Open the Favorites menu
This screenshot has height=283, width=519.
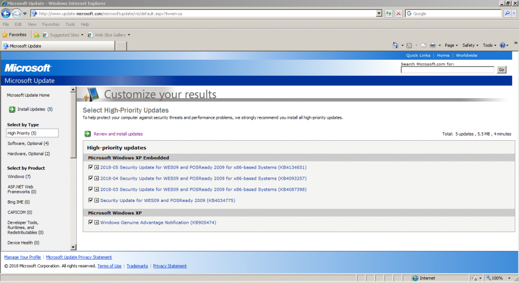point(51,24)
